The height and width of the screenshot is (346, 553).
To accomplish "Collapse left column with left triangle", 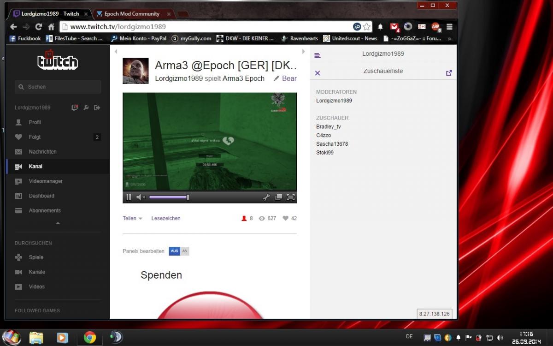I will point(116,51).
